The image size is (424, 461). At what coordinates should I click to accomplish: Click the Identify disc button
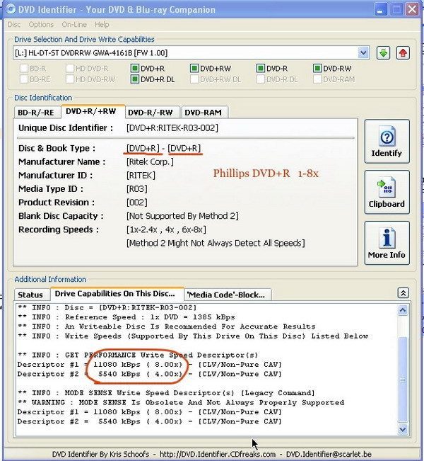coord(387,142)
